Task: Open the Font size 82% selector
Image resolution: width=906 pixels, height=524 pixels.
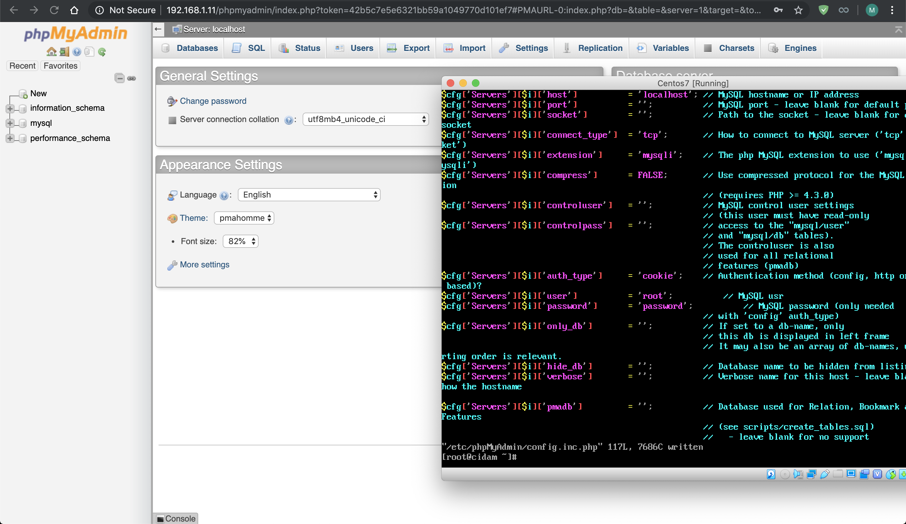Action: coord(241,241)
